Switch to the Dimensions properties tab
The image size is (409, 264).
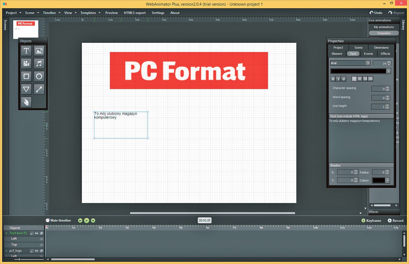(x=381, y=47)
